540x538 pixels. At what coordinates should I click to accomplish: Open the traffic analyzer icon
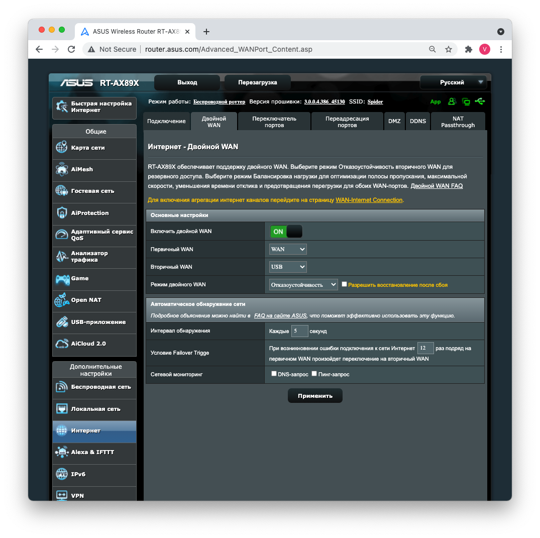62,256
